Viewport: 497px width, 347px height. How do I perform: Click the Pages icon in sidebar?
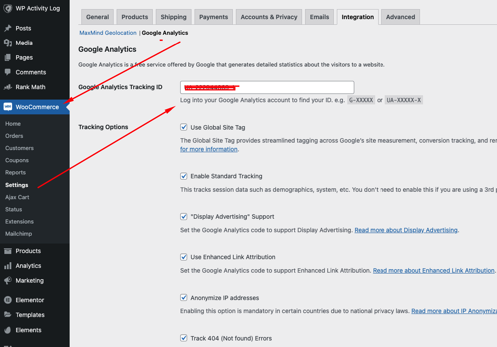(x=8, y=57)
